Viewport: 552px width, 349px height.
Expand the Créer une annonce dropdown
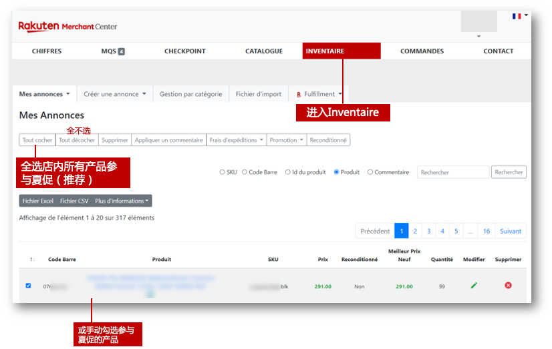click(x=115, y=94)
